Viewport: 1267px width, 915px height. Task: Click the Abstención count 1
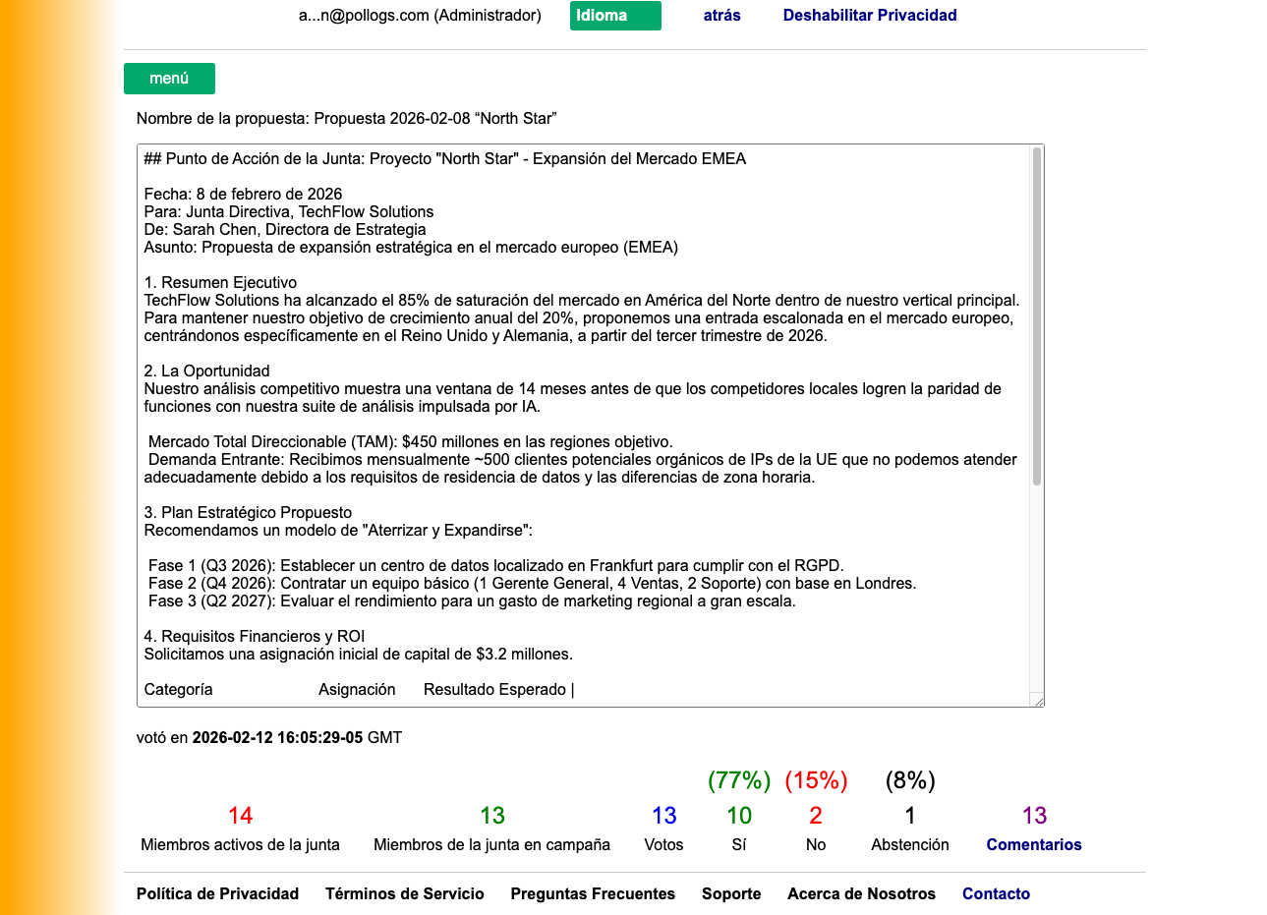tap(910, 816)
